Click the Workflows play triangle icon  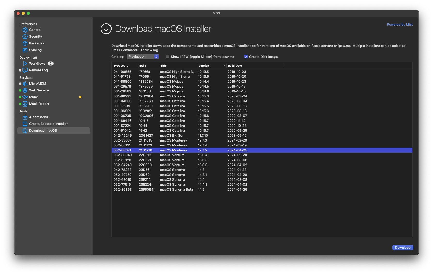point(25,64)
